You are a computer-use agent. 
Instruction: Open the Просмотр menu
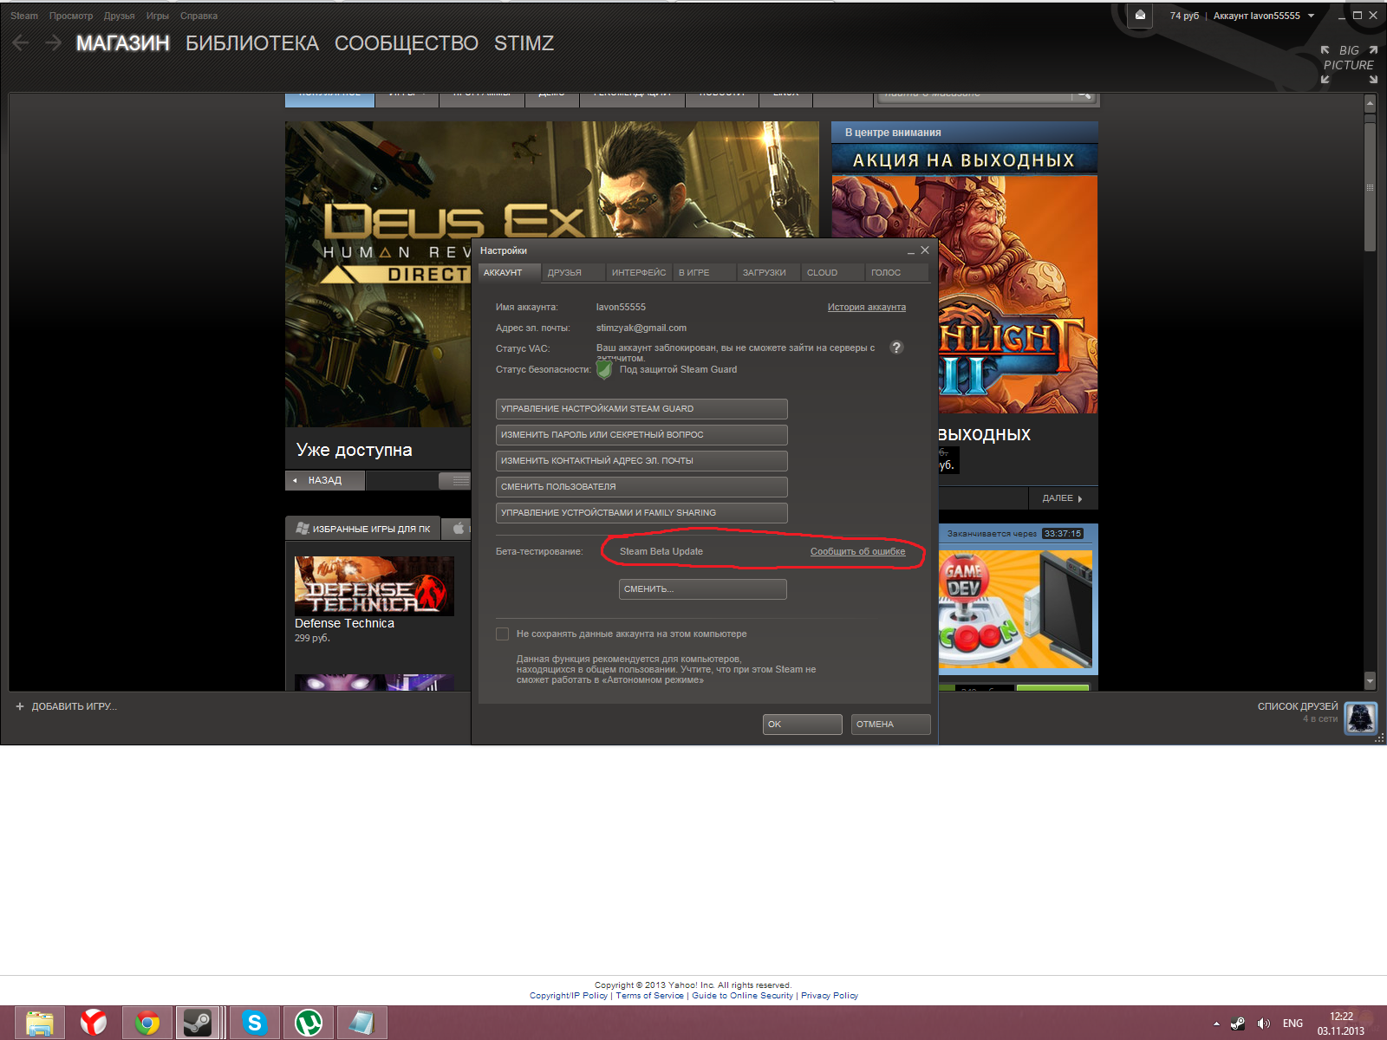pyautogui.click(x=71, y=16)
